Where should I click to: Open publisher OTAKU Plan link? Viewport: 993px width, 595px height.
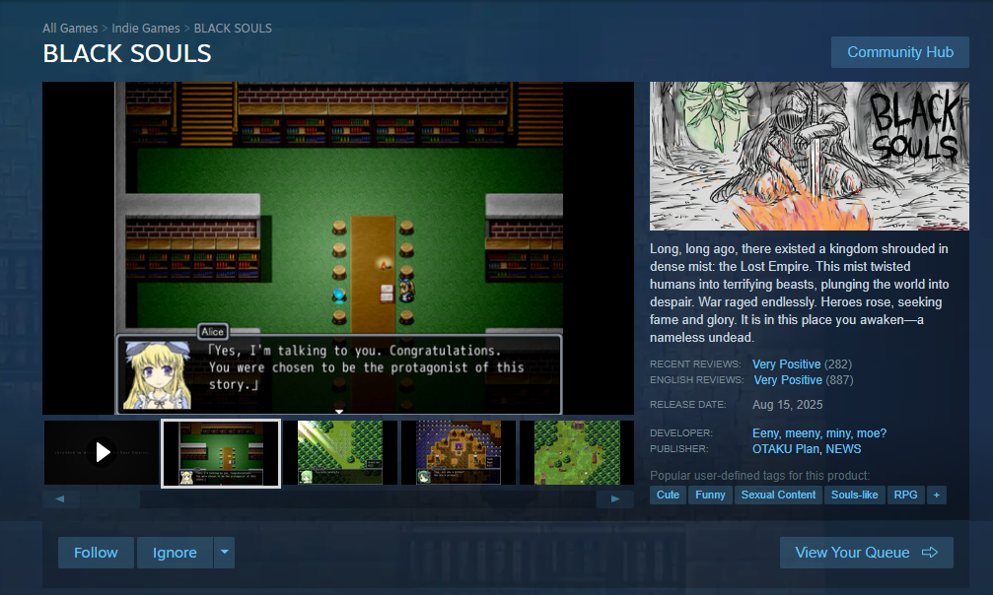pos(786,449)
